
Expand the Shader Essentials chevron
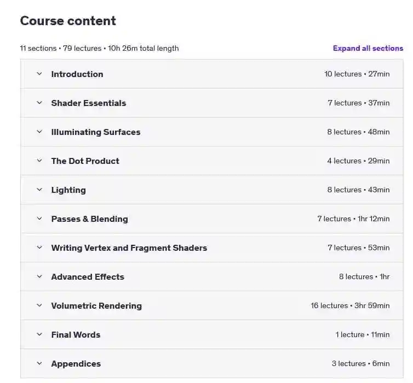(39, 103)
